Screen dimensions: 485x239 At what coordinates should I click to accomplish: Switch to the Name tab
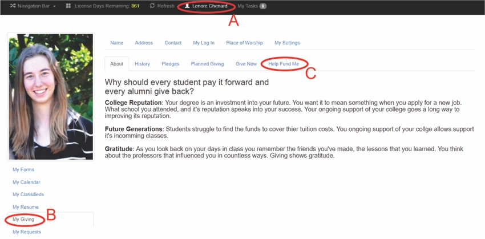coord(117,43)
